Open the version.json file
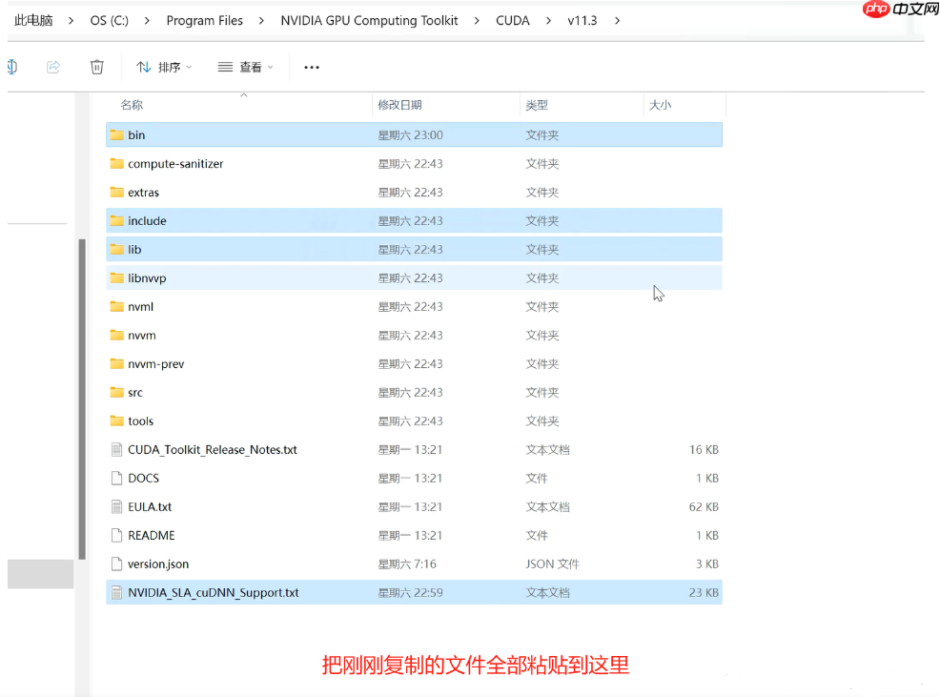The width and height of the screenshot is (940, 697). click(159, 564)
